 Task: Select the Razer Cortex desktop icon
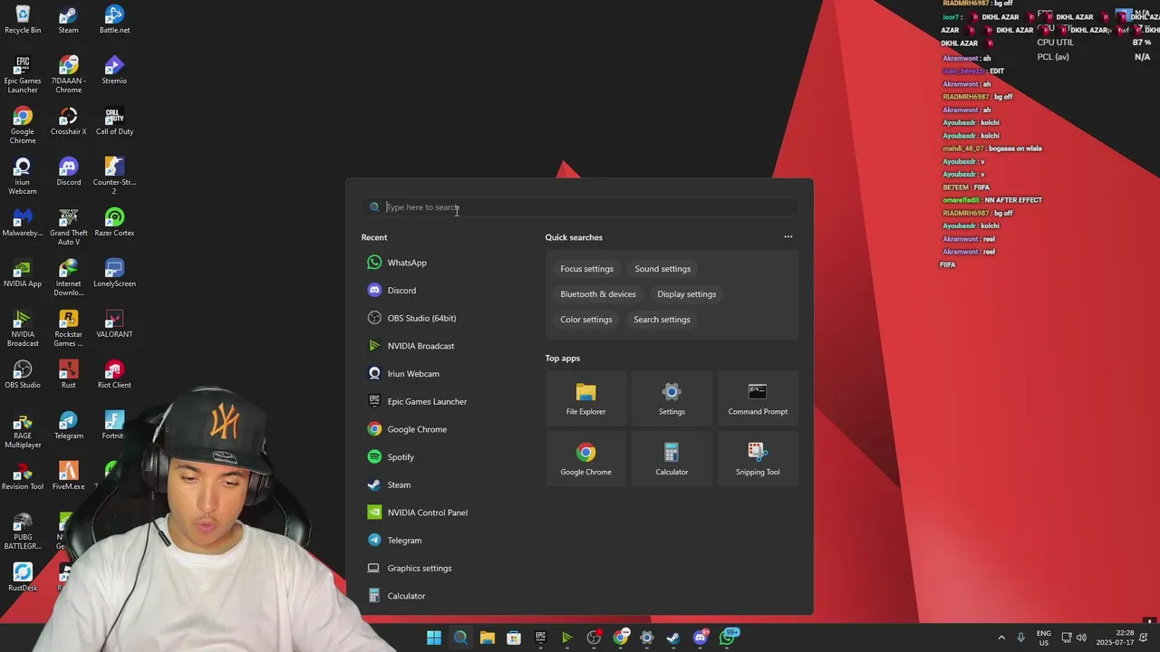[114, 223]
